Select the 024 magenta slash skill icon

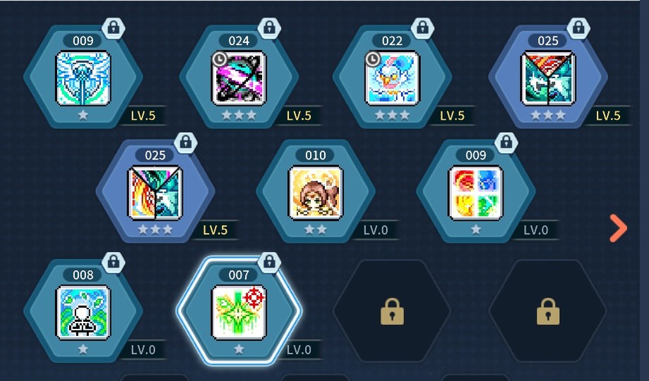tap(239, 78)
